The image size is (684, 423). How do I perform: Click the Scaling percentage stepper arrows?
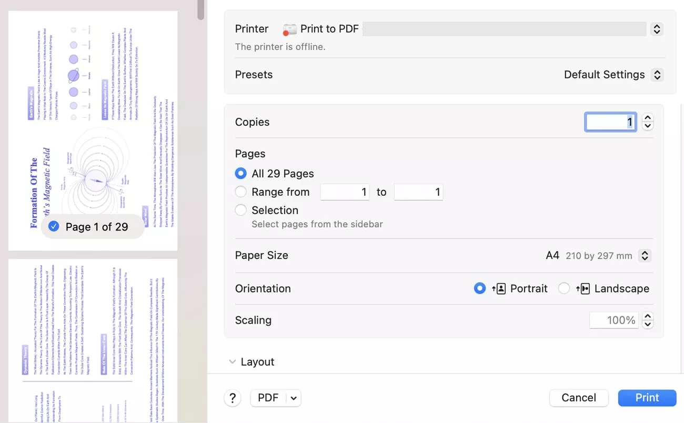coord(648,320)
